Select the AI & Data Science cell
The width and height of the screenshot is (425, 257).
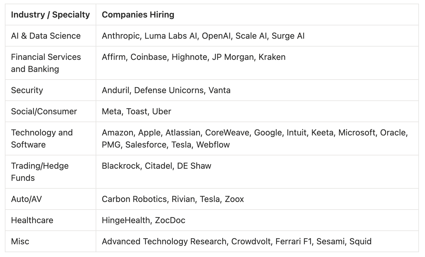coord(46,36)
